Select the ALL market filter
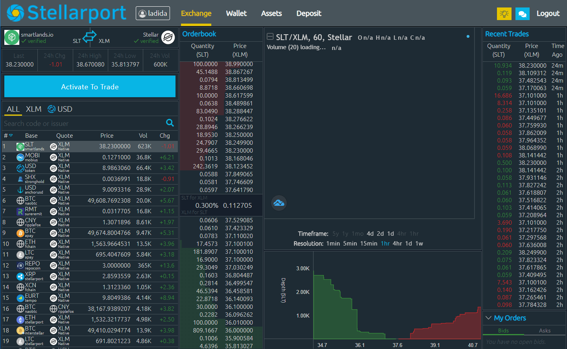Image resolution: width=567 pixels, height=349 pixels. pyautogui.click(x=13, y=109)
